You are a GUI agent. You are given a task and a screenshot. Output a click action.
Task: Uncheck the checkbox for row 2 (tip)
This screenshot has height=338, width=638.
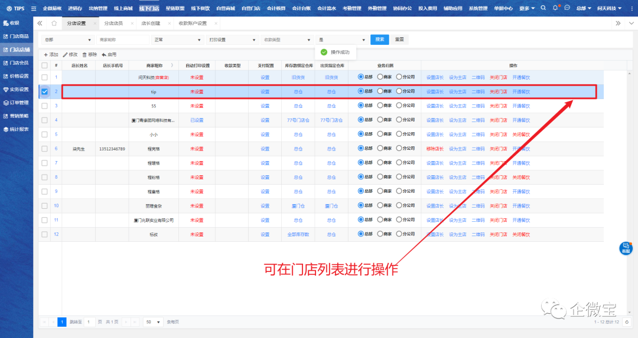[44, 91]
